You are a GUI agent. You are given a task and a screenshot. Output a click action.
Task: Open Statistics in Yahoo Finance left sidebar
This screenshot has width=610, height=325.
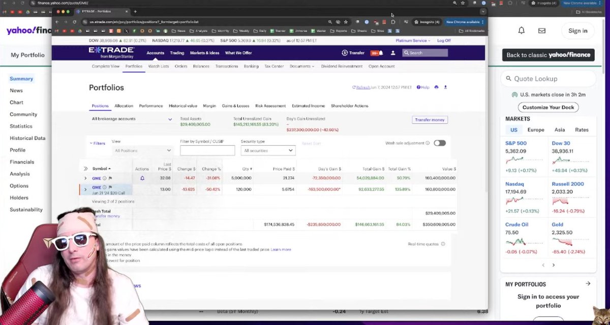tap(21, 126)
